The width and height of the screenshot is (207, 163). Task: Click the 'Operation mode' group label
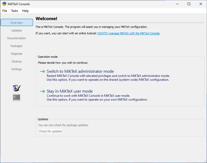tap(48, 57)
